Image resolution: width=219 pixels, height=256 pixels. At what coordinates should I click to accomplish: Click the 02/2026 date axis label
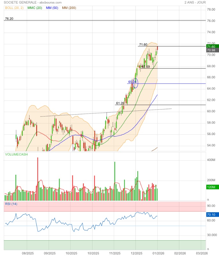pyautogui.click(x=180, y=253)
